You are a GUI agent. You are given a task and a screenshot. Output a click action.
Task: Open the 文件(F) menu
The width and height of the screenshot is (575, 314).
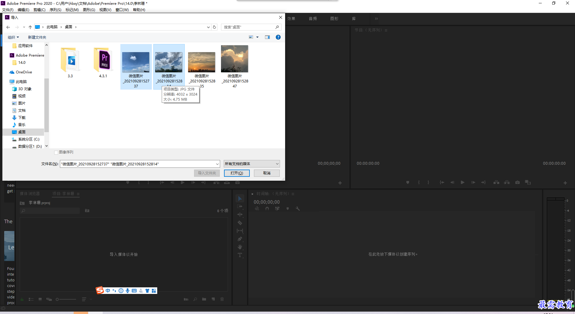point(8,10)
